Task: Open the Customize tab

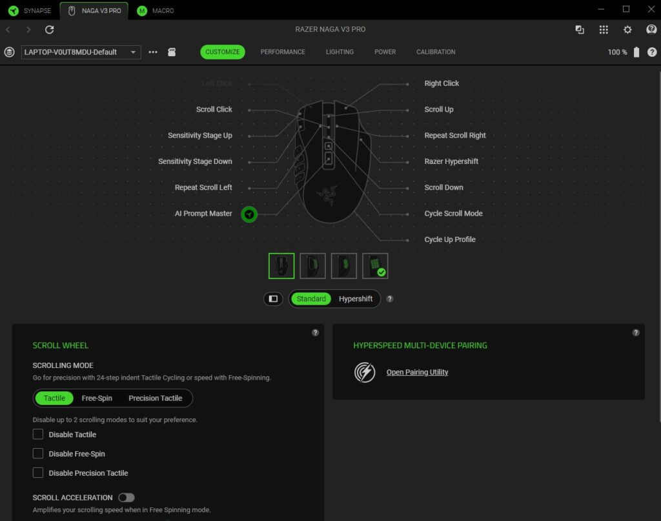Action: pyautogui.click(x=223, y=52)
